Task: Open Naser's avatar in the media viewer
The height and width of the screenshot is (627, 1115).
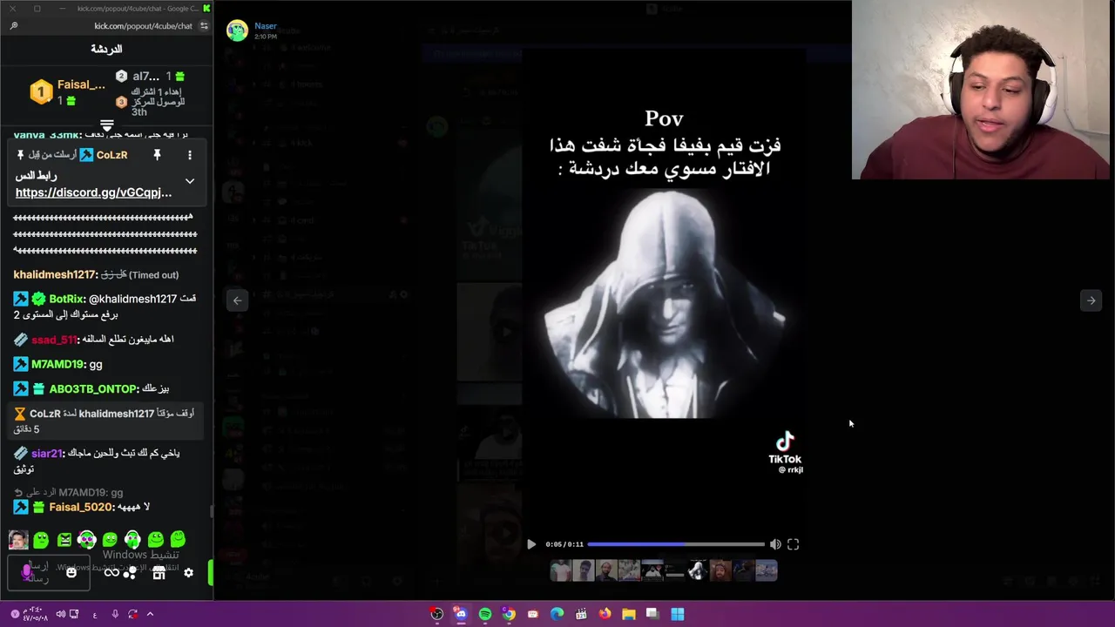Action: [237, 30]
